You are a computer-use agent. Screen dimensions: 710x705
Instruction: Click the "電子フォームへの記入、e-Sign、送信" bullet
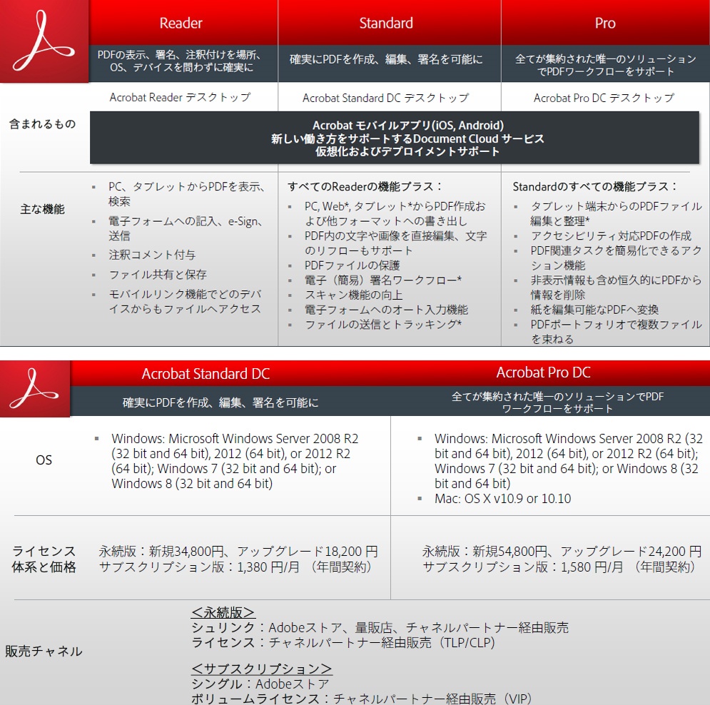click(186, 228)
